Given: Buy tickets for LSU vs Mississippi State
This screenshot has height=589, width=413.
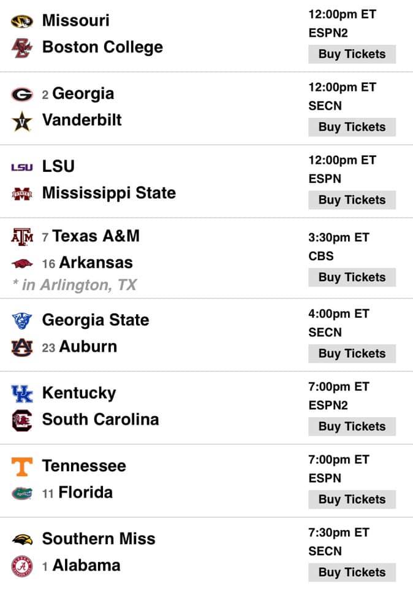Looking at the screenshot, I should click(x=352, y=200).
